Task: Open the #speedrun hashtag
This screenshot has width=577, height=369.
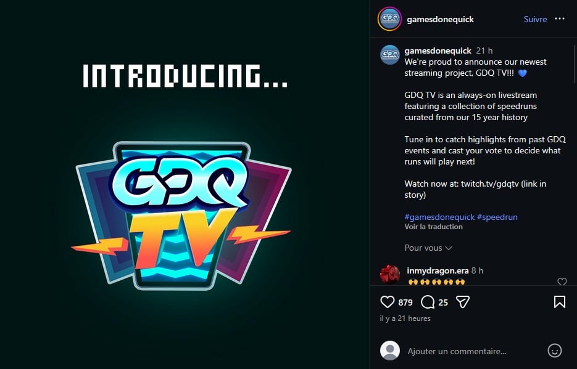Action: coord(497,217)
